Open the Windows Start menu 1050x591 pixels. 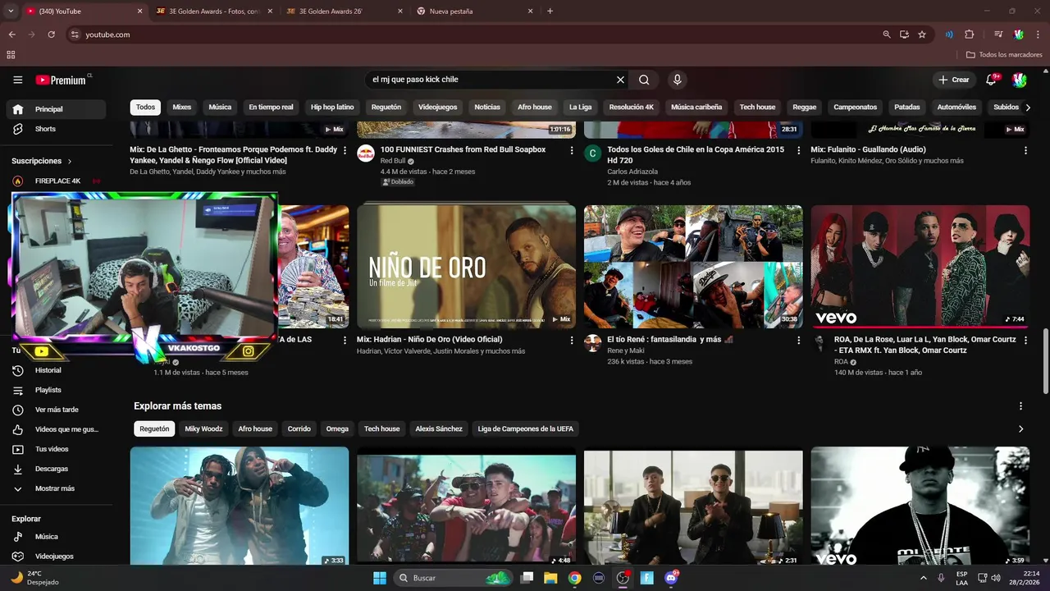tap(380, 578)
